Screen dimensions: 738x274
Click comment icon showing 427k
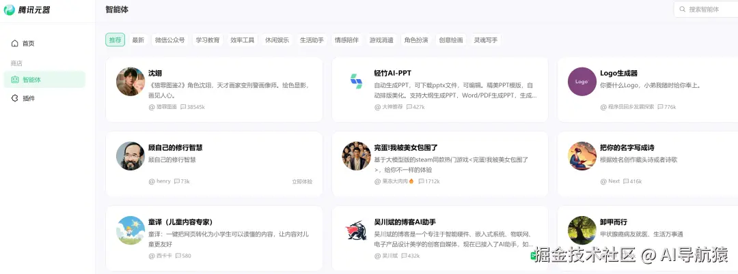(409, 107)
